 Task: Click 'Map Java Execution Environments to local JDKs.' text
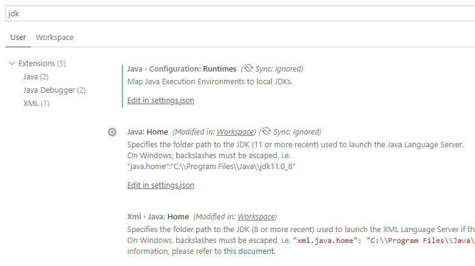point(210,81)
